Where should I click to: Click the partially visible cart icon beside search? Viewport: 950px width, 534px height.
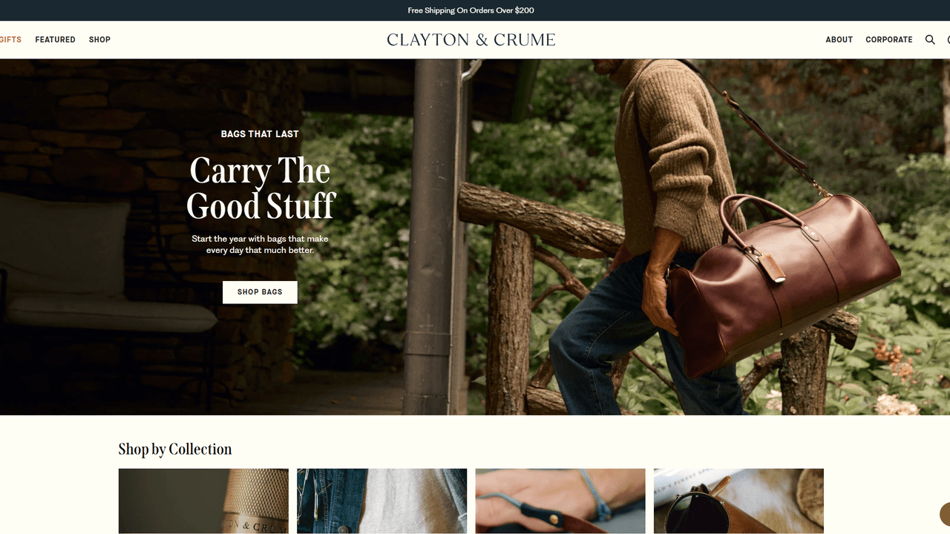(x=948, y=40)
